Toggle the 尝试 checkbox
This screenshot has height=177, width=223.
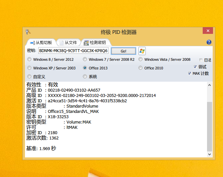point(195,66)
